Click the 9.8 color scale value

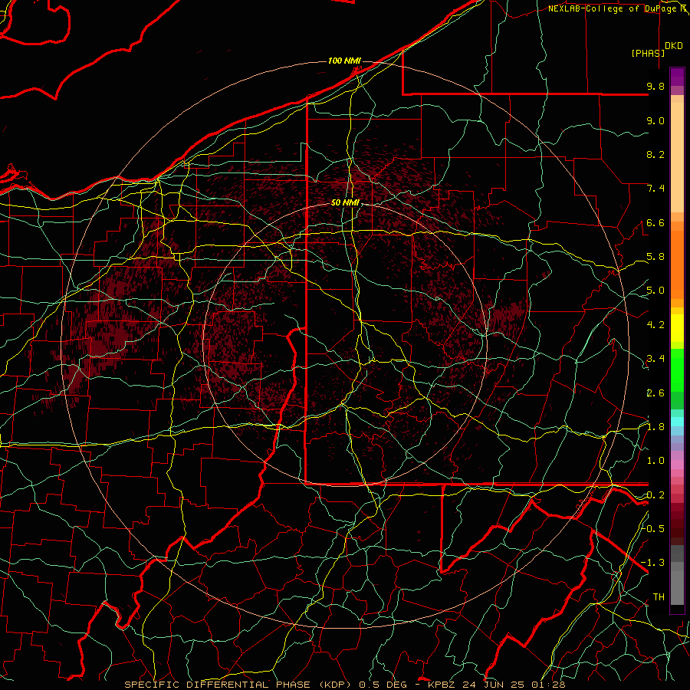(x=655, y=86)
